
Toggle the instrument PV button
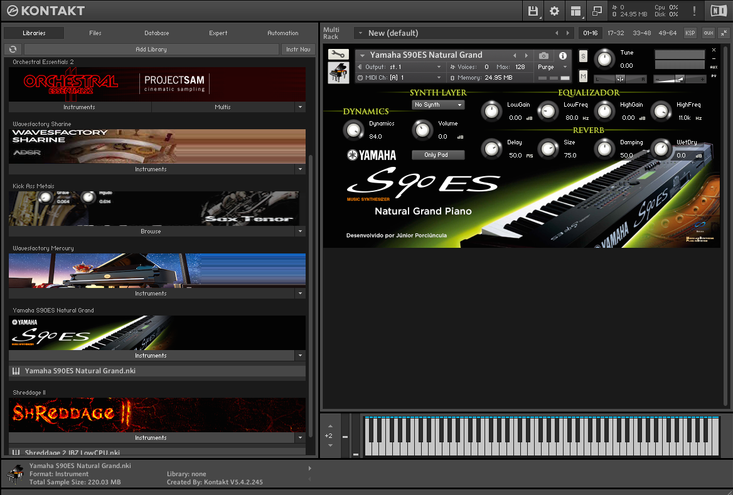click(714, 76)
